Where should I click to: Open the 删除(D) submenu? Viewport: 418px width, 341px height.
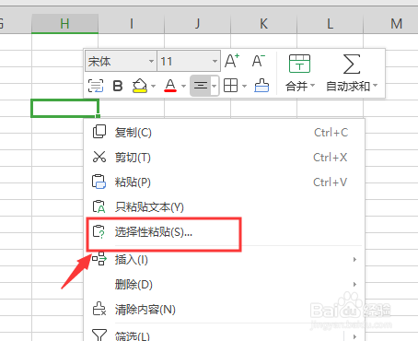(225, 285)
